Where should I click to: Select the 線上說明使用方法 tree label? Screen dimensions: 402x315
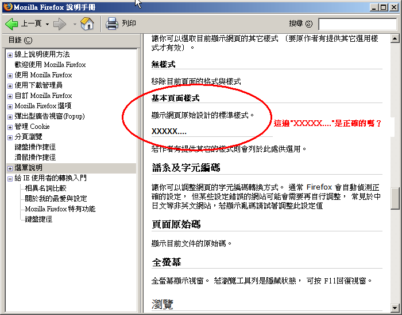pyautogui.click(x=42, y=54)
